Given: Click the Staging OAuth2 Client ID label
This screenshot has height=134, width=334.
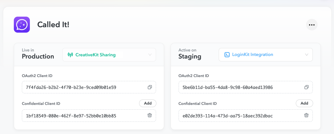Looking at the screenshot, I should 194,76.
